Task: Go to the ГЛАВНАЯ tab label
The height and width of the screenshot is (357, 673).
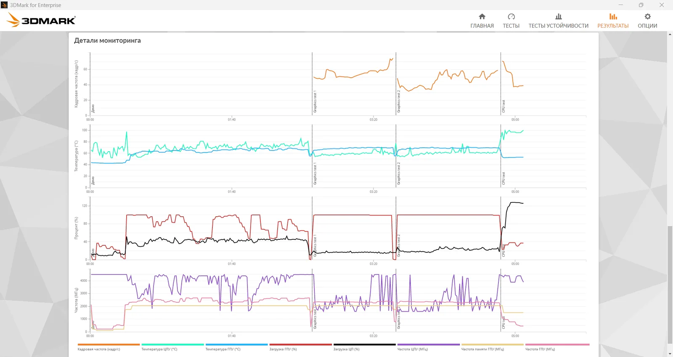Action: [x=482, y=26]
